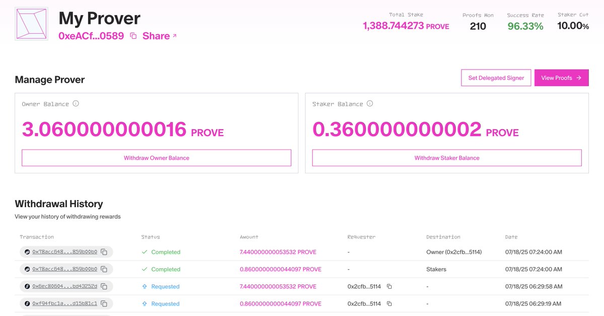Click the Proofs Won count 210

[x=478, y=26]
